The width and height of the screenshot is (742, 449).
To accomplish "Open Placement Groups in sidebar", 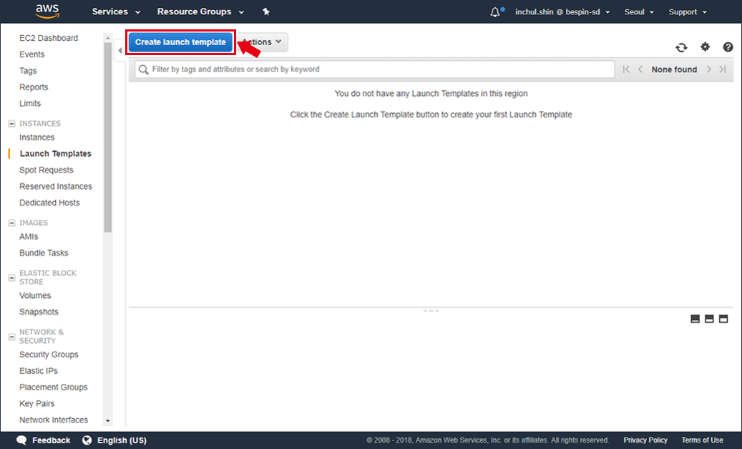I will [54, 387].
